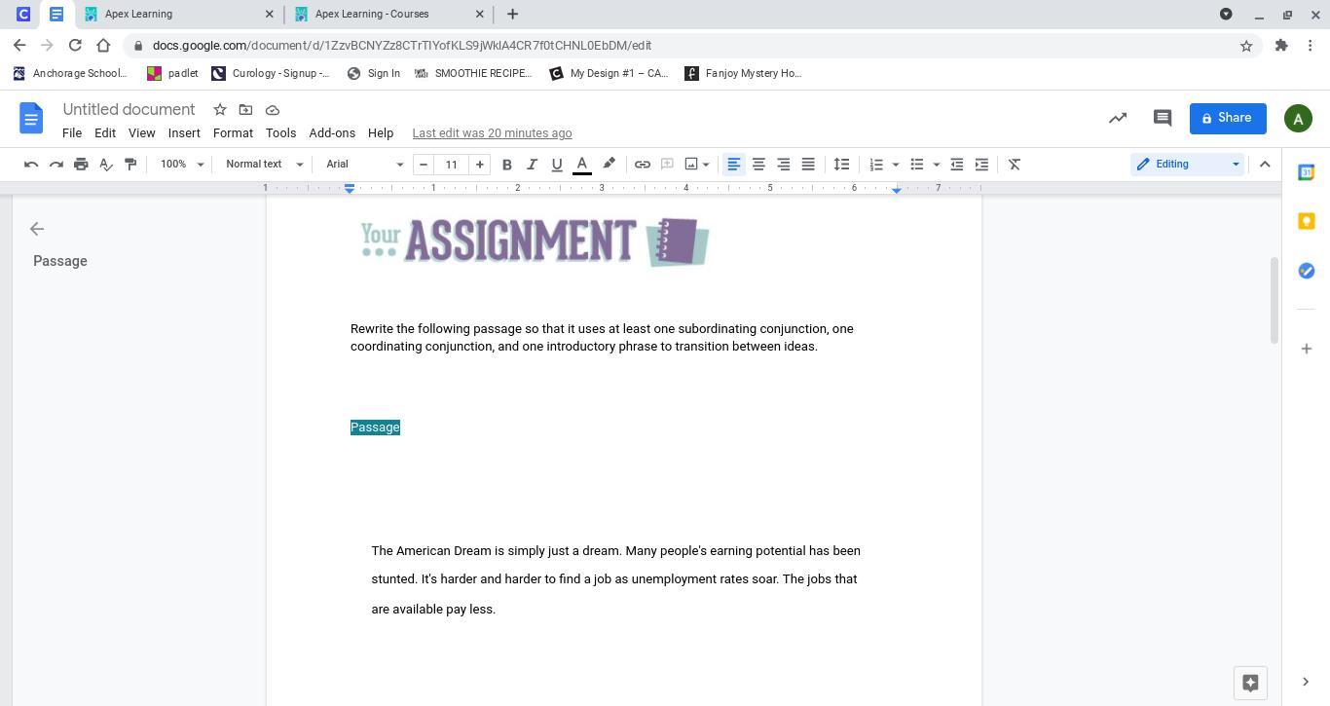Open the Edit menu

pyautogui.click(x=105, y=133)
